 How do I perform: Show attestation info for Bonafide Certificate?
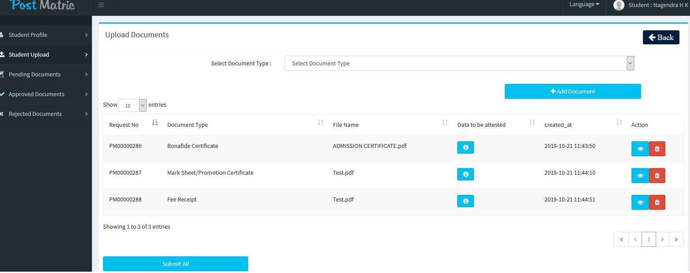[x=466, y=147]
